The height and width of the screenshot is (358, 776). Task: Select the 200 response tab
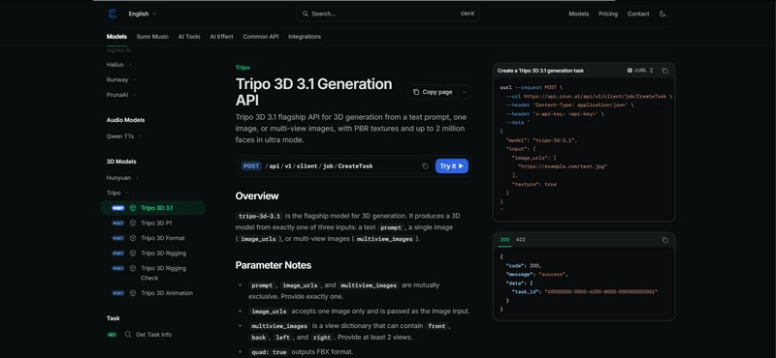(x=504, y=240)
